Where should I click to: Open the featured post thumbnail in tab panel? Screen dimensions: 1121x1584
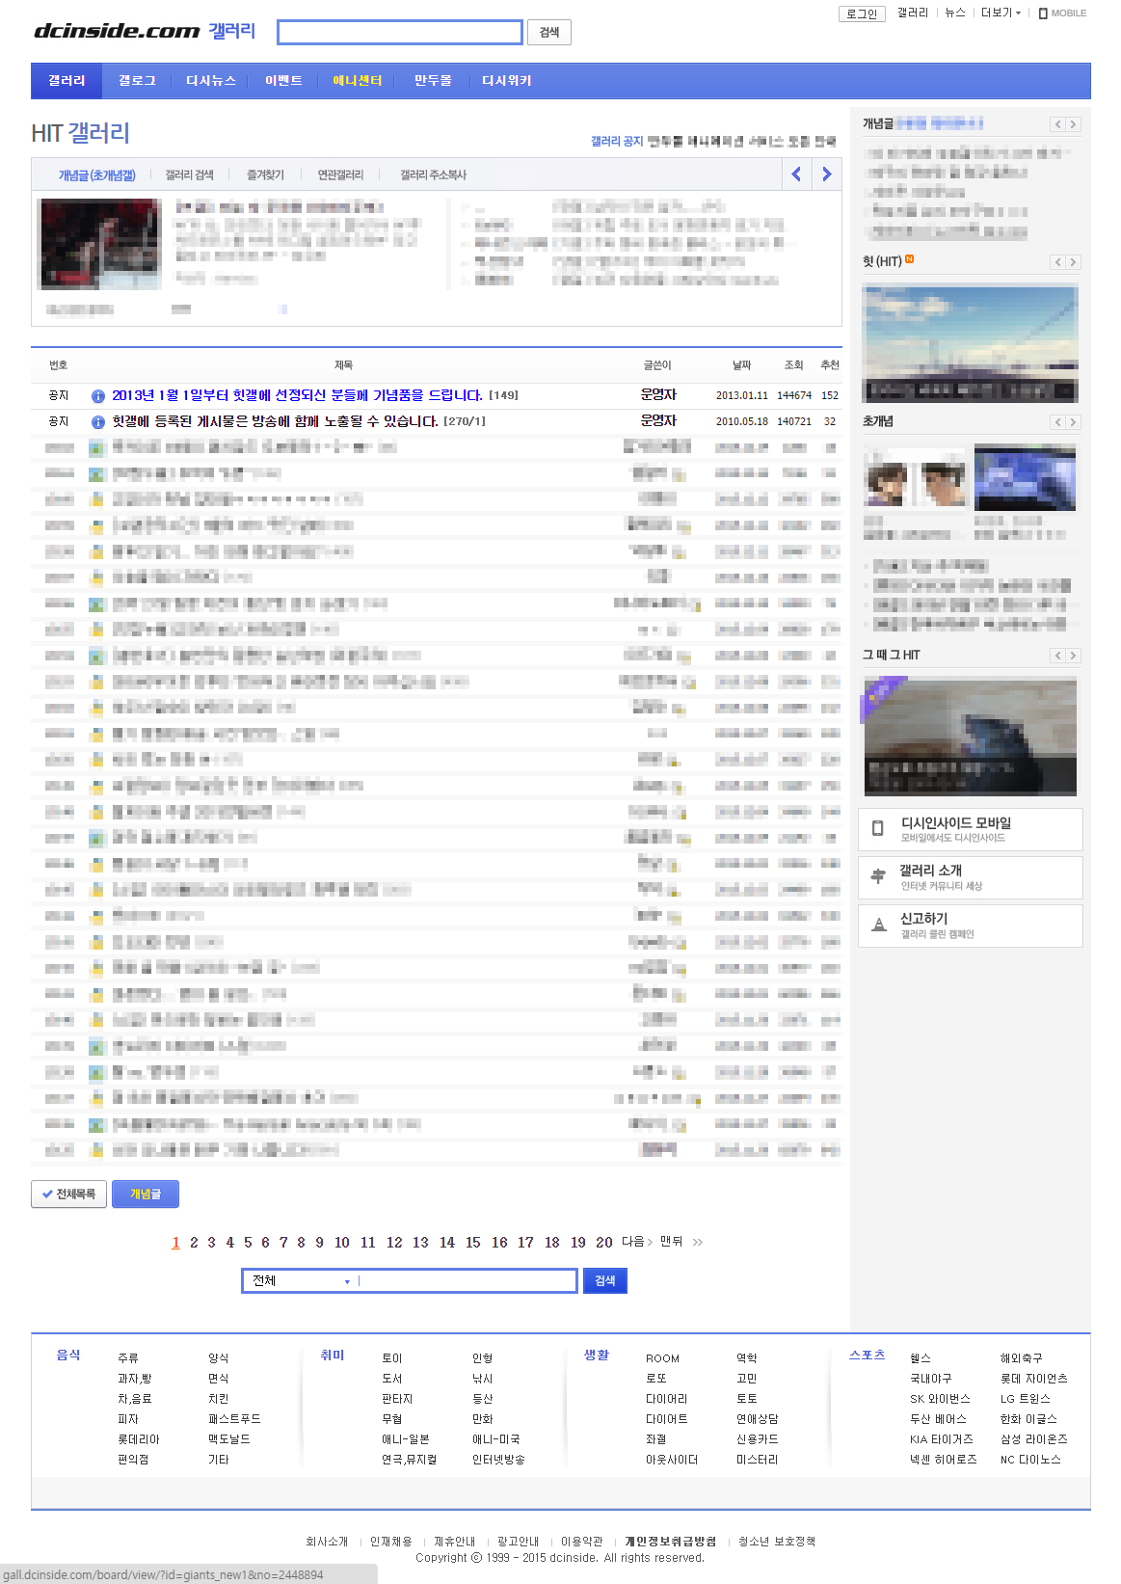[100, 244]
